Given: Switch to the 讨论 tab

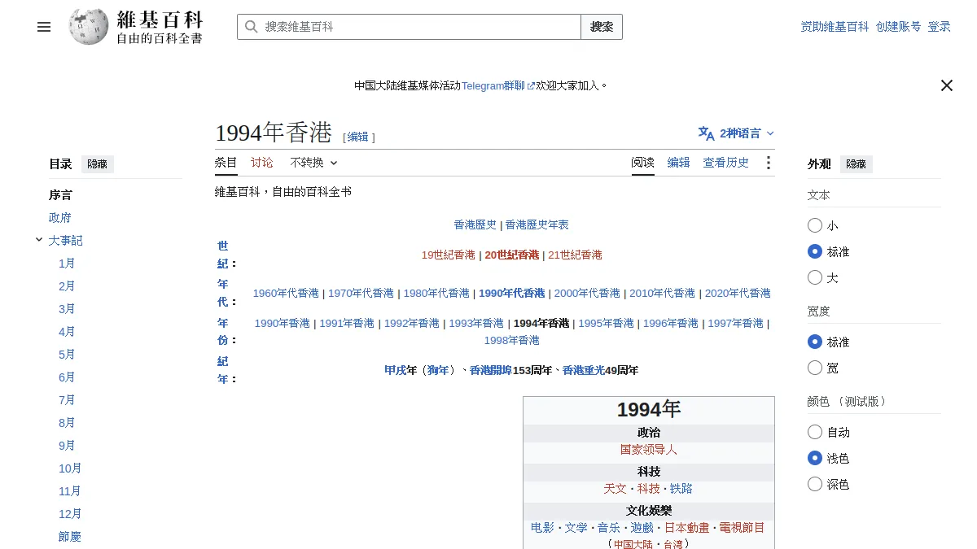Looking at the screenshot, I should (x=262, y=163).
